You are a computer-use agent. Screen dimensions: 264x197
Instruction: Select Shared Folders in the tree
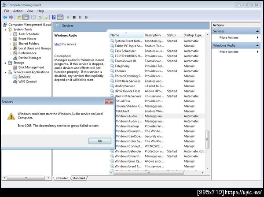[29, 44]
